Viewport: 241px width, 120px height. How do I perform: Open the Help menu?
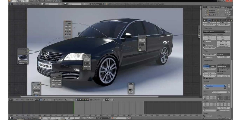point(38,4)
